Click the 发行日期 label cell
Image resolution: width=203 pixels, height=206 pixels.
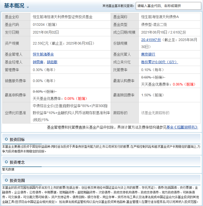click(16, 32)
